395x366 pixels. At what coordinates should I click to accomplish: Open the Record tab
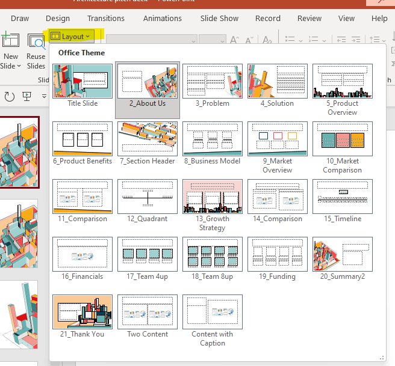pyautogui.click(x=268, y=19)
